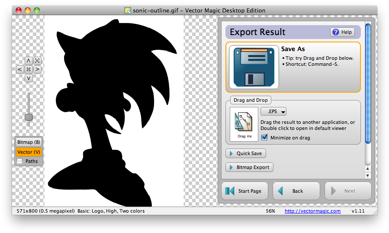Click the Drag and Drop group label

click(x=251, y=100)
